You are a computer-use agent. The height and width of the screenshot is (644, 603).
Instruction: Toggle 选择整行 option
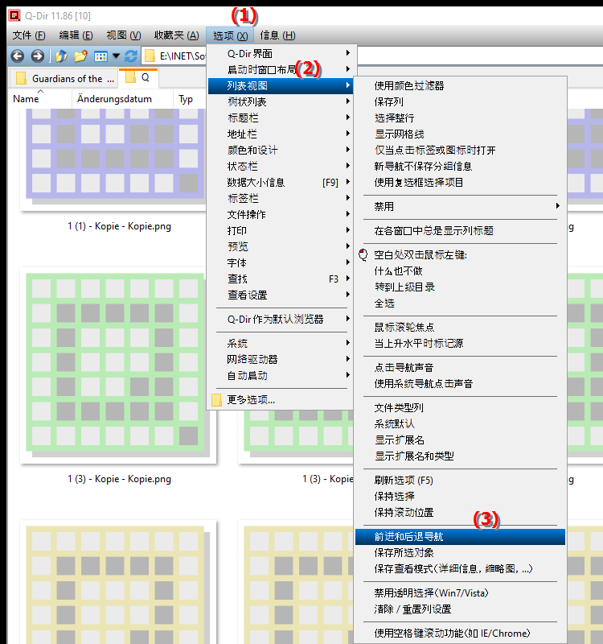tap(460, 118)
